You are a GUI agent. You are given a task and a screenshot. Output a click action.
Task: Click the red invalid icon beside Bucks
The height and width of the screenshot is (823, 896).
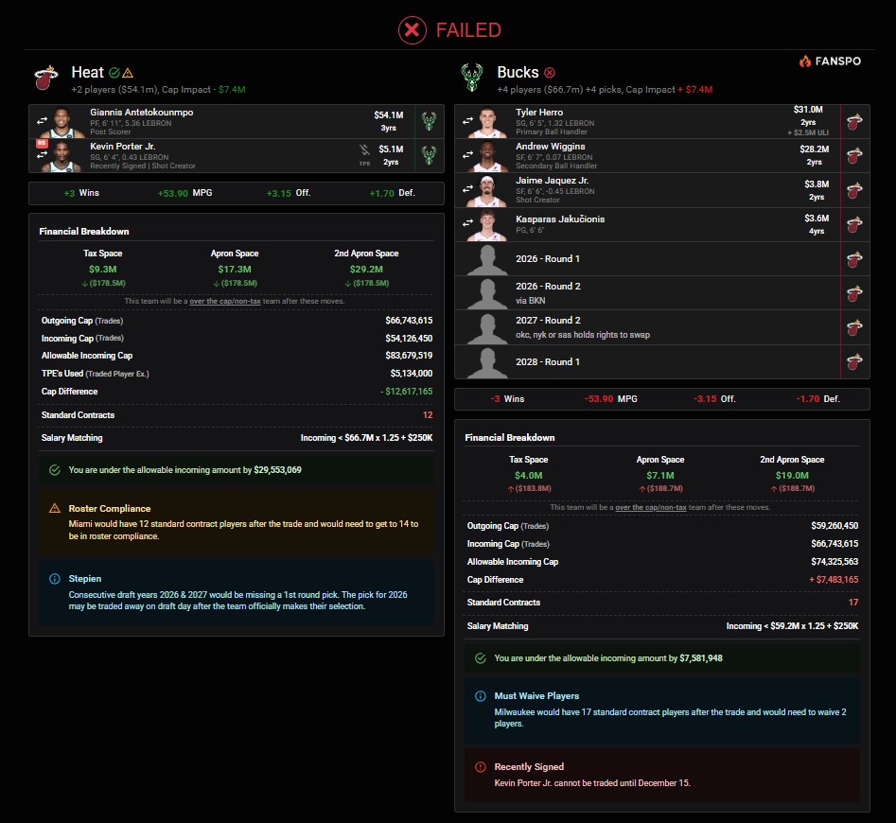549,73
